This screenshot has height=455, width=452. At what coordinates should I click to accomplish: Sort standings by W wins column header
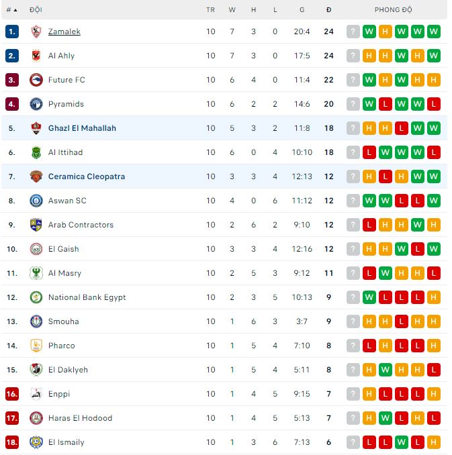232,10
